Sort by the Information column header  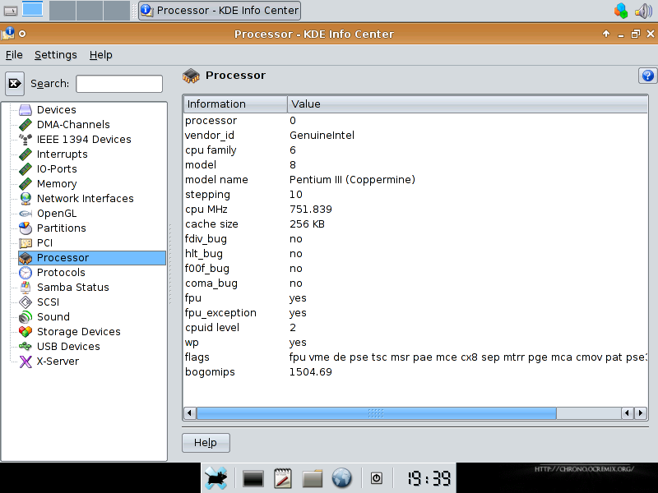coord(235,104)
